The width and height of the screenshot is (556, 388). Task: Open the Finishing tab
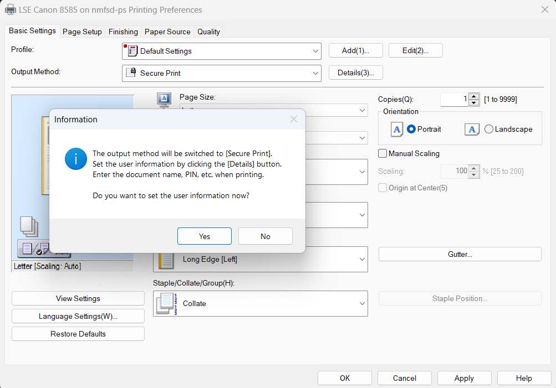click(x=123, y=32)
